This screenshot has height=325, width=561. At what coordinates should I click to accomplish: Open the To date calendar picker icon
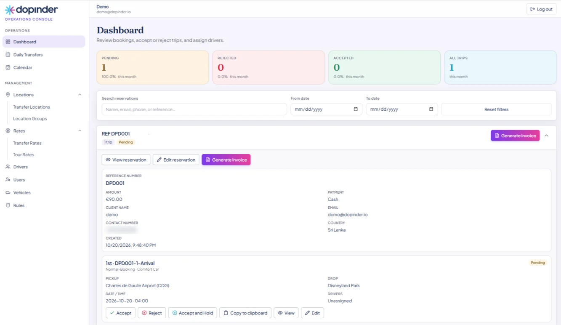(431, 109)
